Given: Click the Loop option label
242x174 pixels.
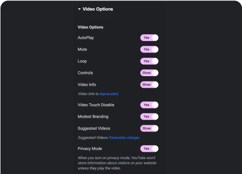Looking at the screenshot, I should [82, 61].
